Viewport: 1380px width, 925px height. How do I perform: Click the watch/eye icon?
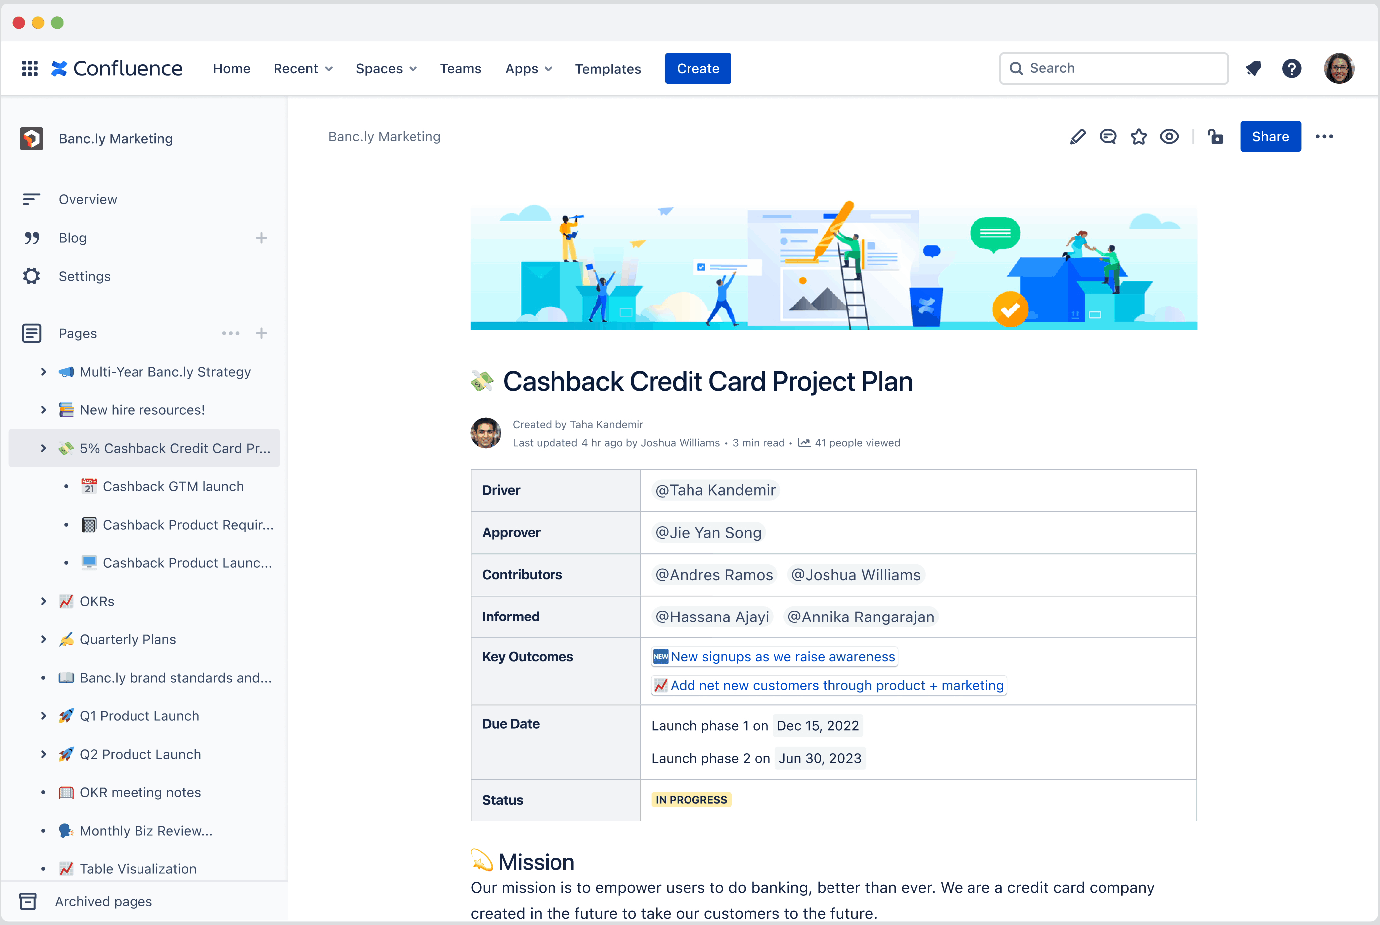tap(1169, 135)
